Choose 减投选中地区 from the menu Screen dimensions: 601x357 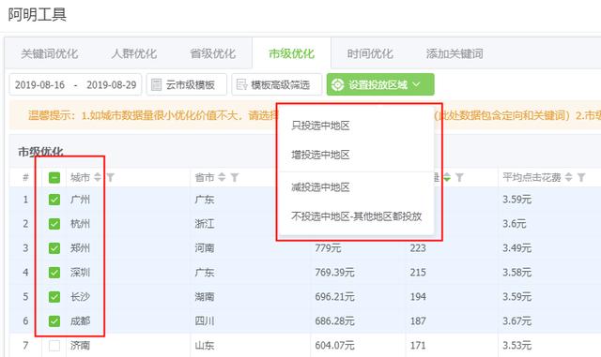320,187
